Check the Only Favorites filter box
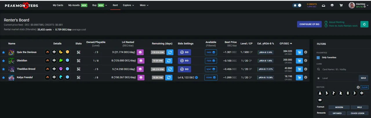The height and width of the screenshot is (118, 371). click(x=319, y=57)
